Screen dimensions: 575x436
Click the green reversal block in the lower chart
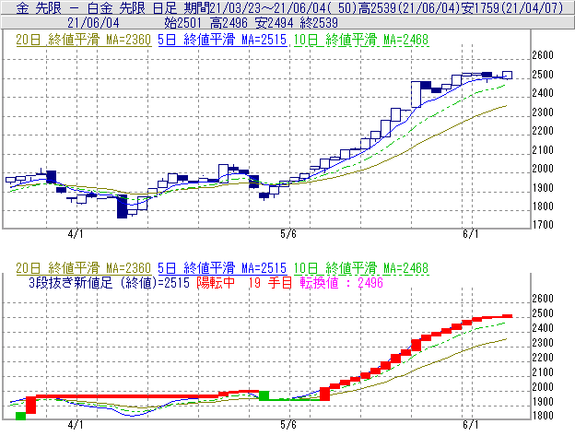click(264, 395)
